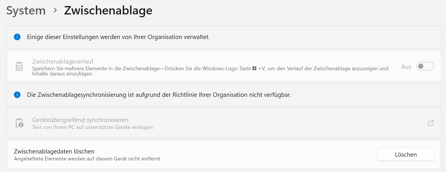Image resolution: width=446 pixels, height=172 pixels.
Task: Click the Zwischenablage page title
Action: pos(108,11)
